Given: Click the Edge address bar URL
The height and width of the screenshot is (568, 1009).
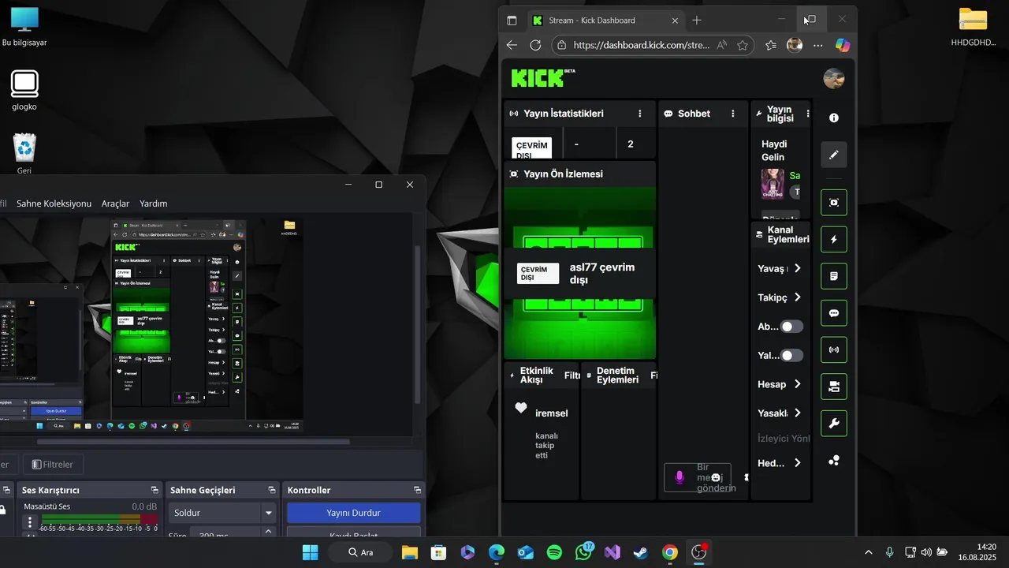Looking at the screenshot, I should [x=642, y=46].
